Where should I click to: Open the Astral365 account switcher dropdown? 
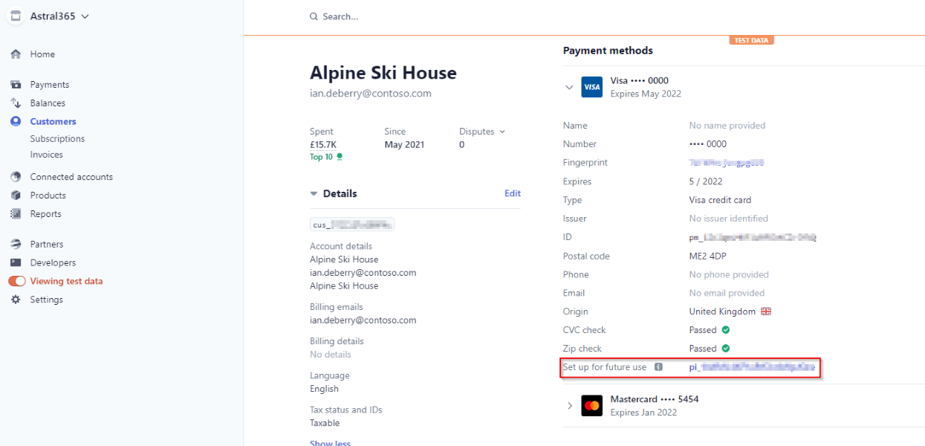click(x=85, y=16)
